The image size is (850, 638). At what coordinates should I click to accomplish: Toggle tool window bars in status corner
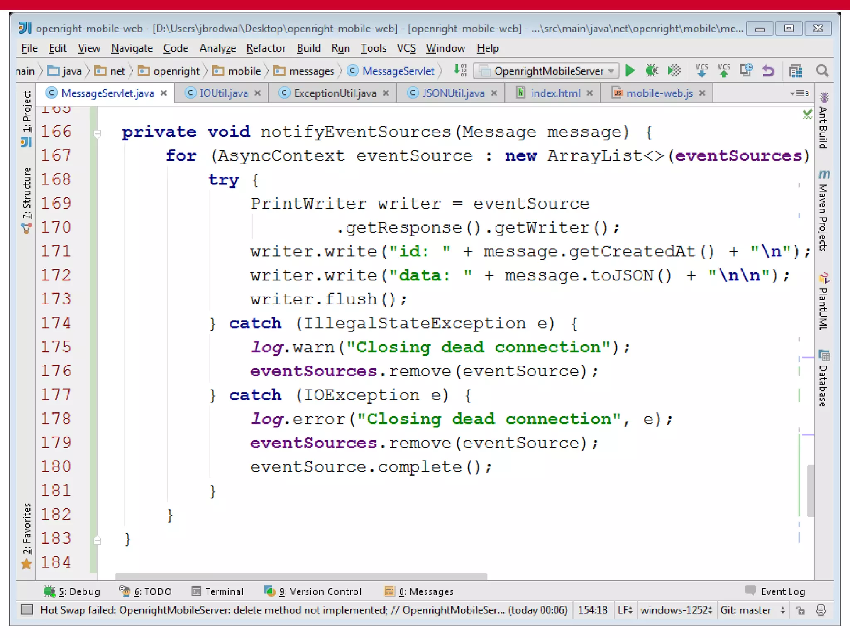[27, 610]
